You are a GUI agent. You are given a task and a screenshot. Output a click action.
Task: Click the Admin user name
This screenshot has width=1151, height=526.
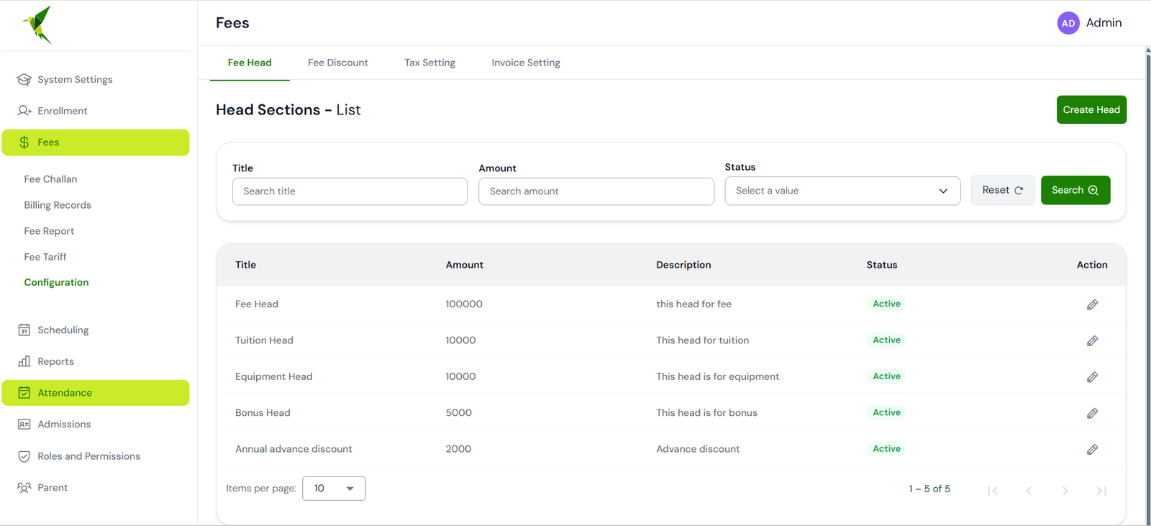[1104, 23]
